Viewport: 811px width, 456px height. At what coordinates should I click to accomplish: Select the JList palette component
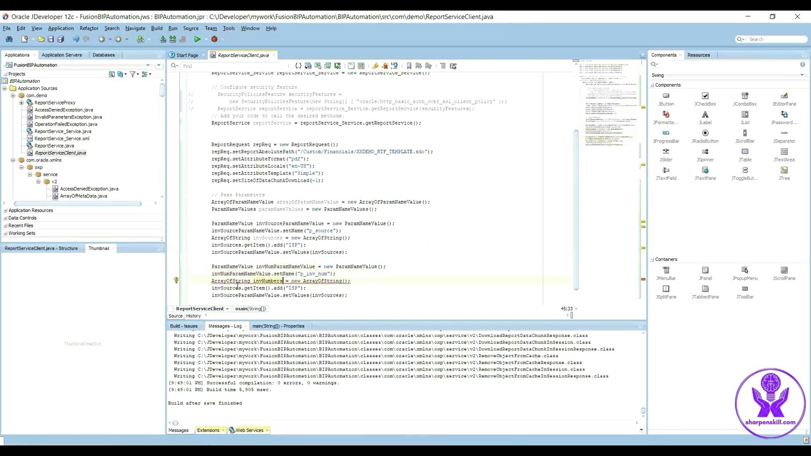744,118
